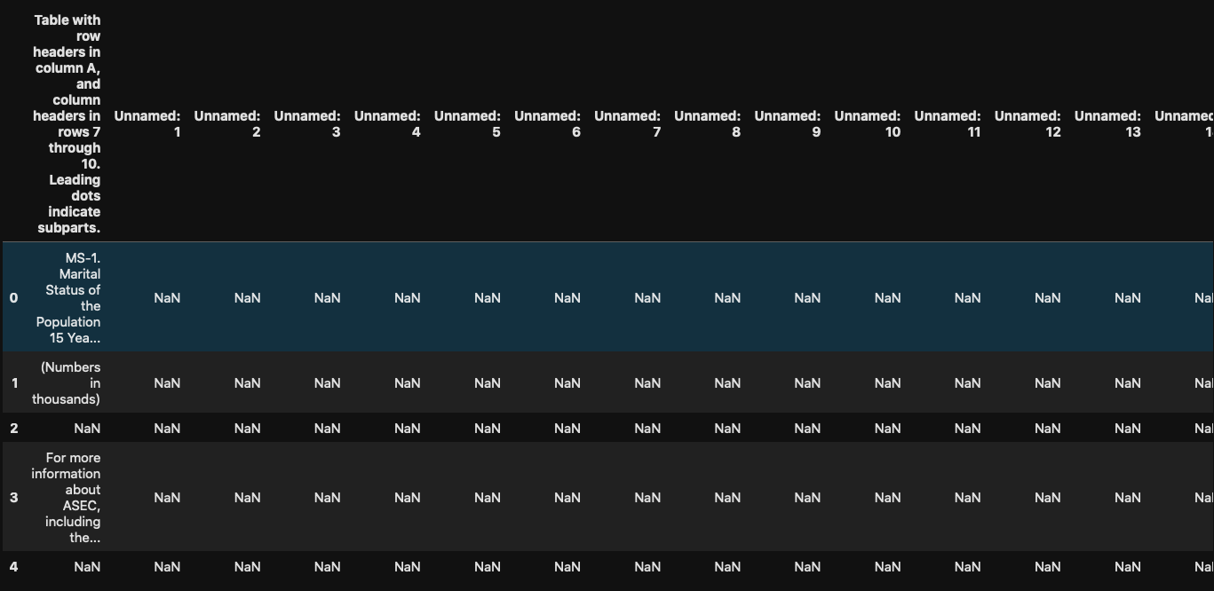
Task: Click row 4's NaN under 'Unnamed: 5'
Action: [487, 567]
